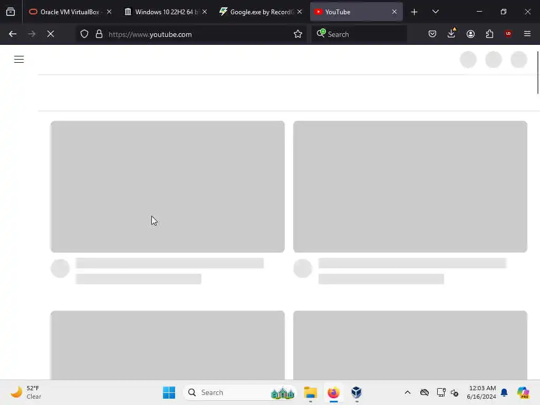Open the Firefox application menu
This screenshot has height=405, width=540.
point(527,34)
